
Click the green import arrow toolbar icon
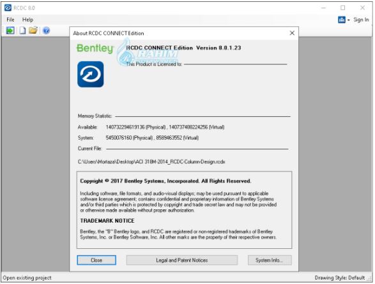pyautogui.click(x=10, y=31)
